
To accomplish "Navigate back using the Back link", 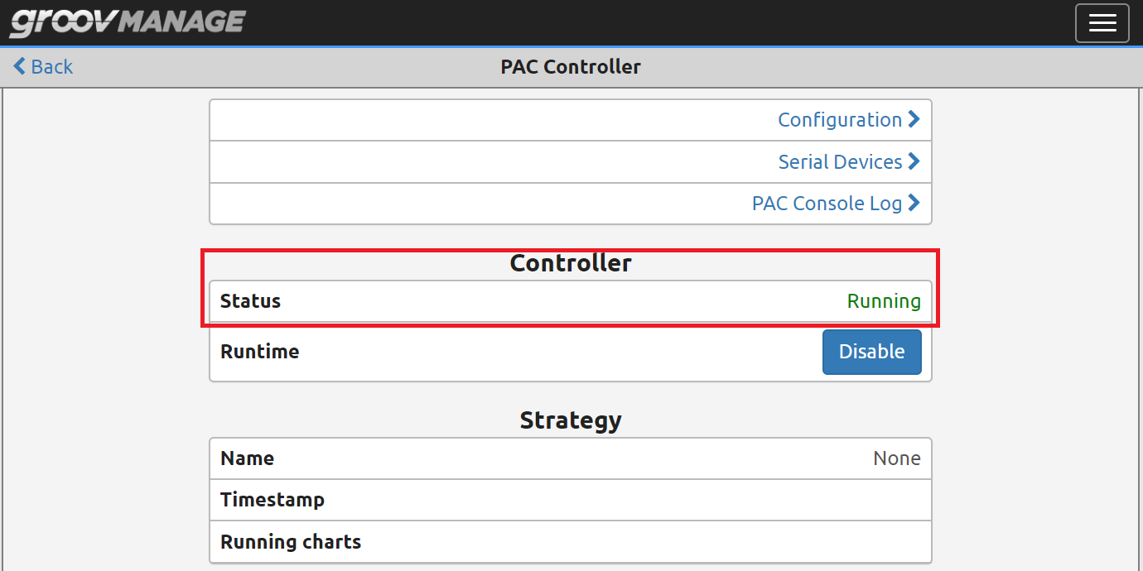I will 41,66.
